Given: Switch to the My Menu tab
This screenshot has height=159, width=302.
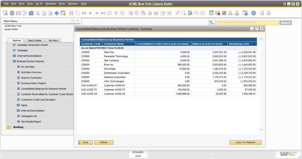Looking at the screenshot, I should 53,41.
